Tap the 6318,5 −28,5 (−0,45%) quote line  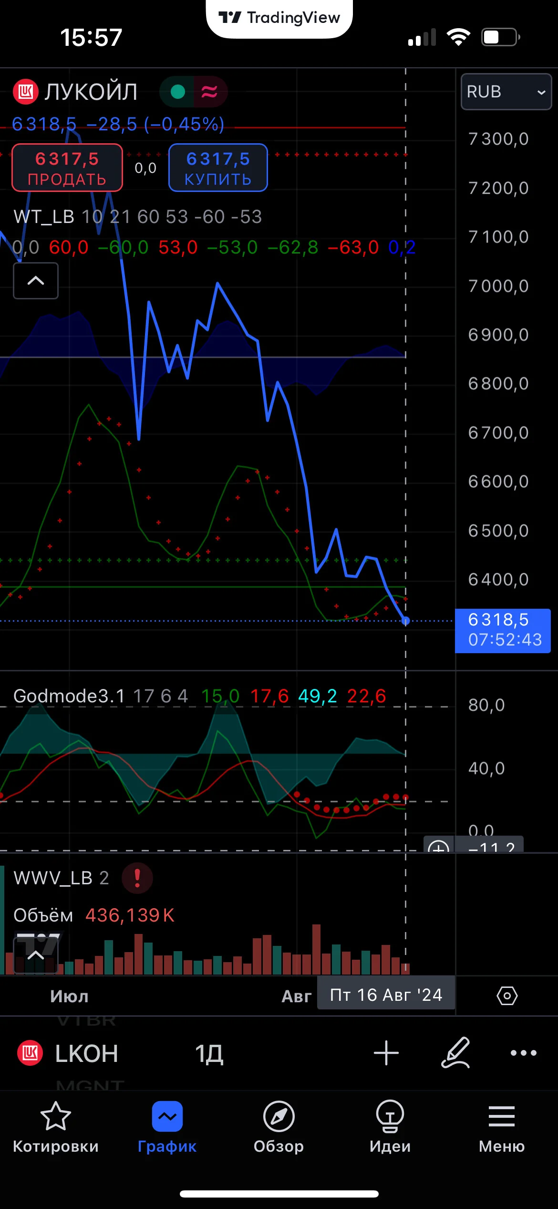(118, 124)
